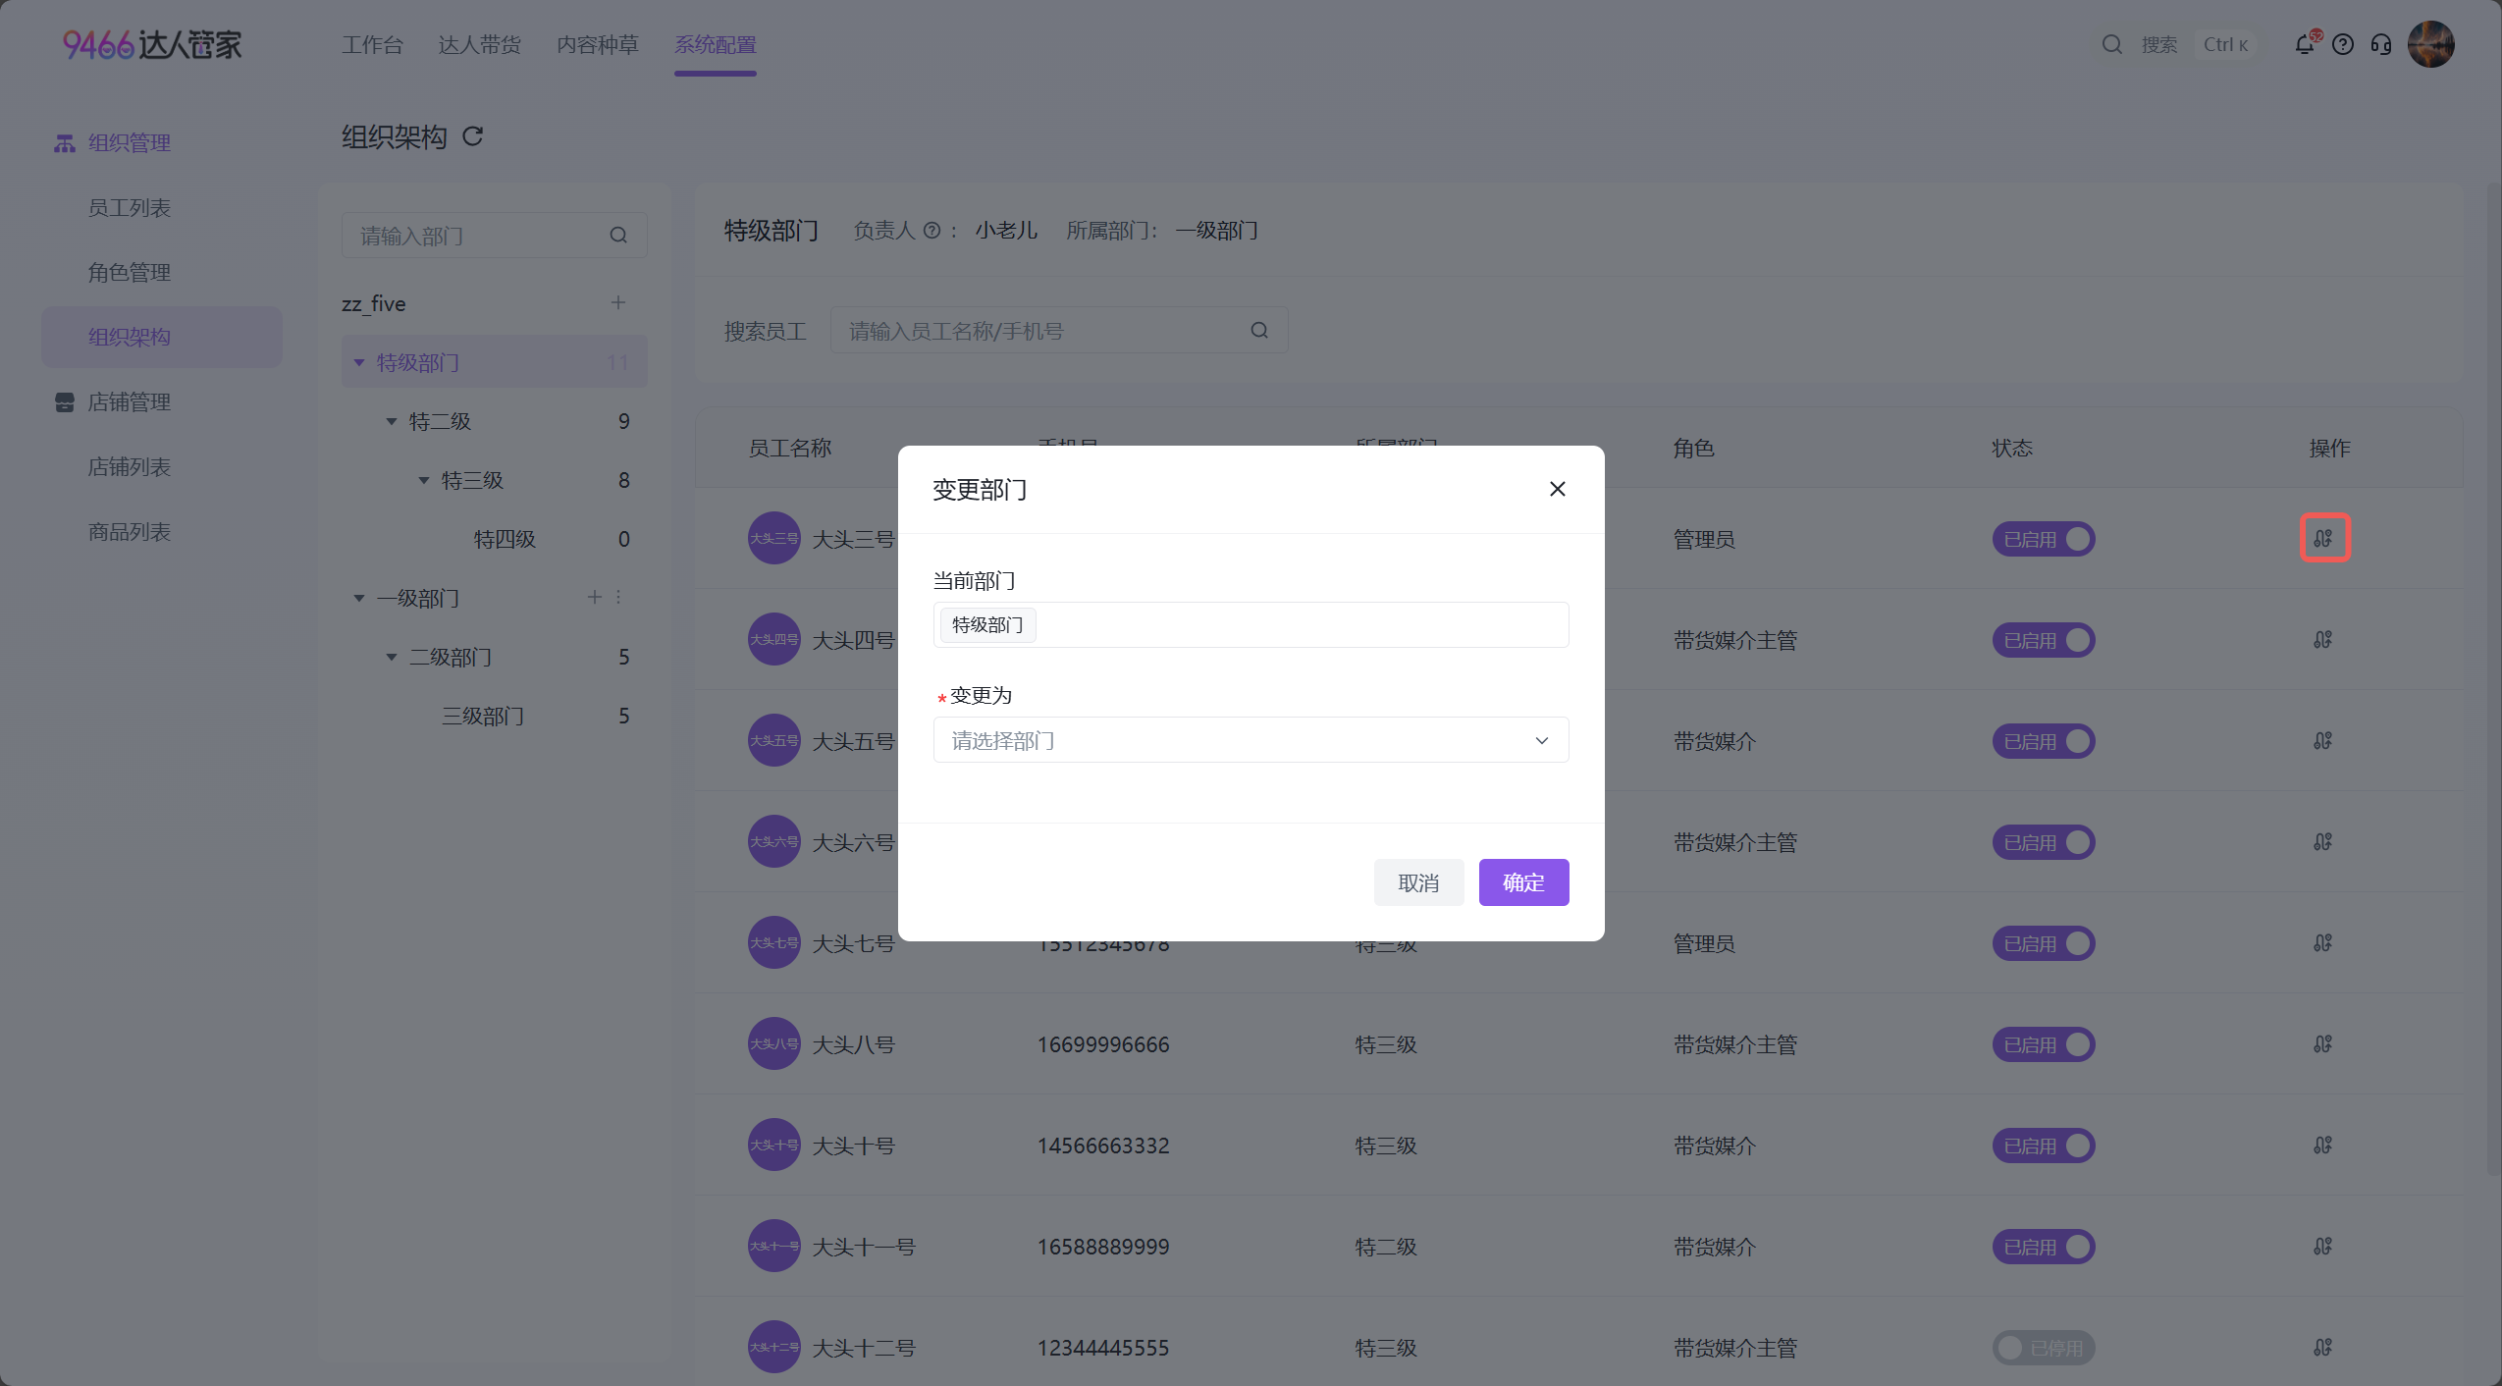2502x1386 pixels.
Task: Add a sub-department under 一级部门
Action: pos(595,597)
